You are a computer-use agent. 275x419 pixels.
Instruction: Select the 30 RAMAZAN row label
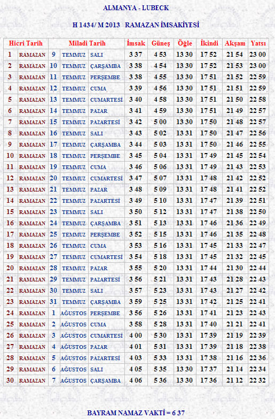pyautogui.click(x=26, y=380)
